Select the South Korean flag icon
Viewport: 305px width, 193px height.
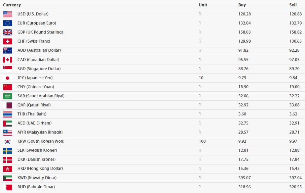(8, 142)
